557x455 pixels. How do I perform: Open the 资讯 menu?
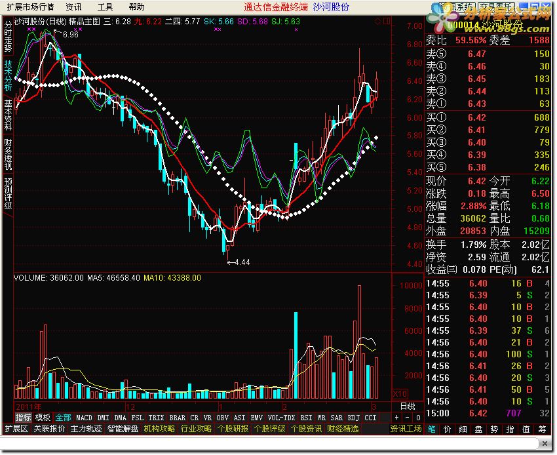click(73, 7)
